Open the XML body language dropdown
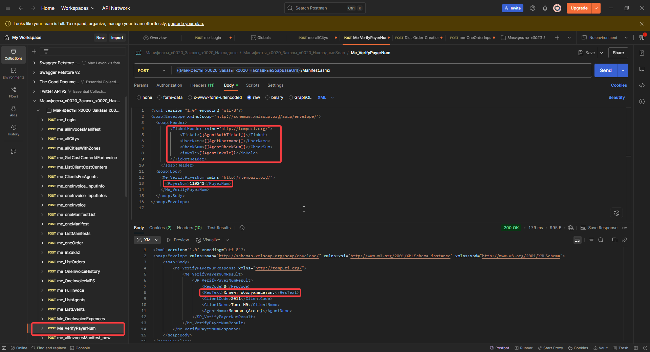 (x=326, y=97)
